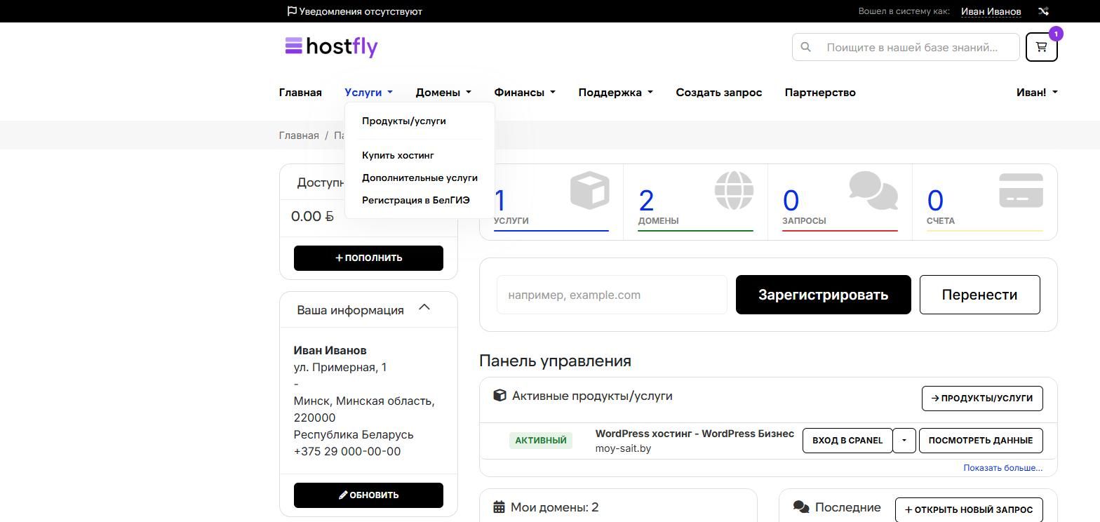The width and height of the screenshot is (1100, 522).
Task: Click the flag icon in the notifications bar
Action: click(x=292, y=11)
